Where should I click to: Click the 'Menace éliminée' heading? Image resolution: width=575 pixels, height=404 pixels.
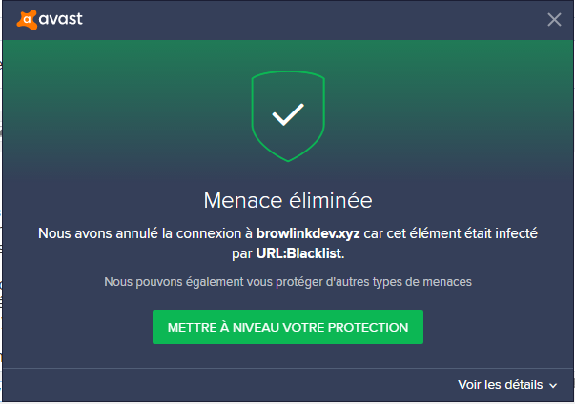pos(287,200)
